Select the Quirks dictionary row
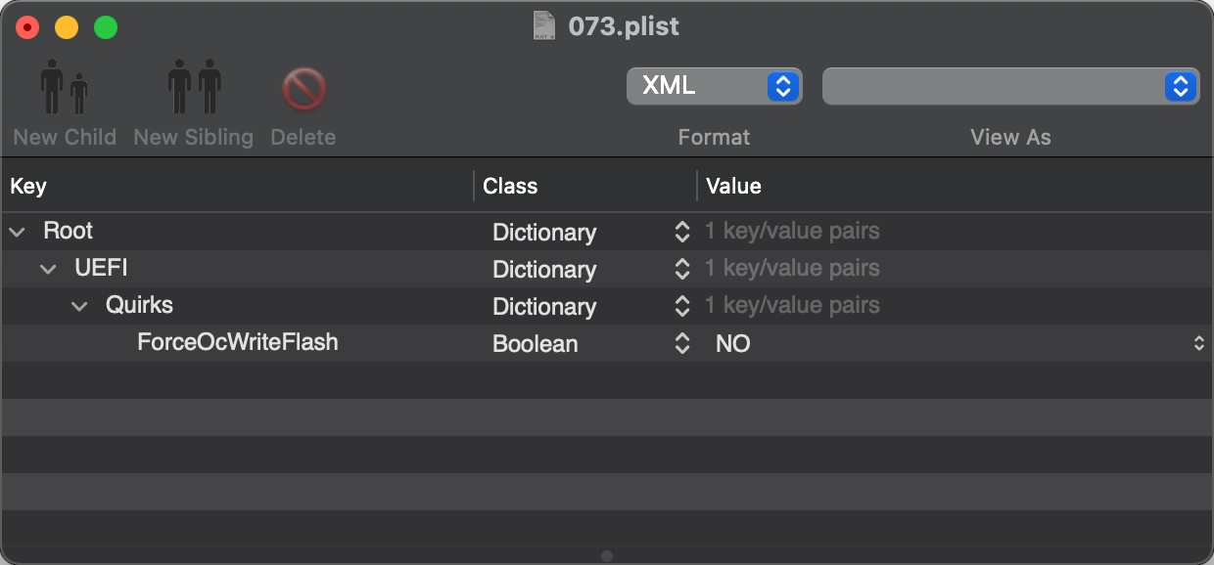 tap(607, 306)
